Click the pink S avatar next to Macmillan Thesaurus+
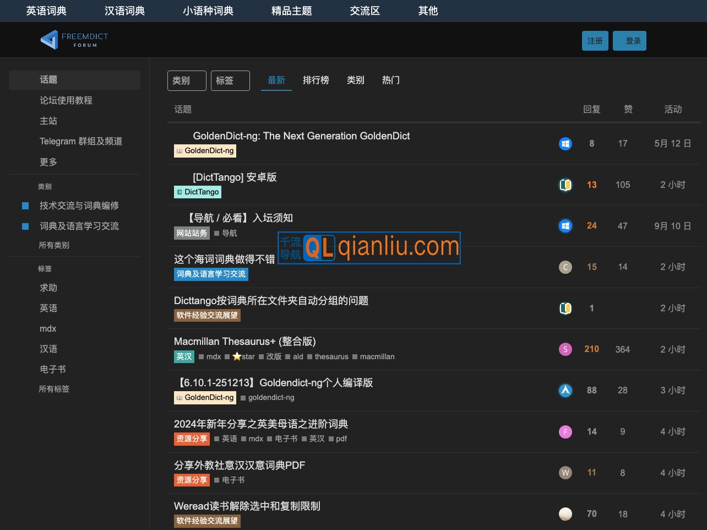The image size is (707, 530). pyautogui.click(x=565, y=349)
